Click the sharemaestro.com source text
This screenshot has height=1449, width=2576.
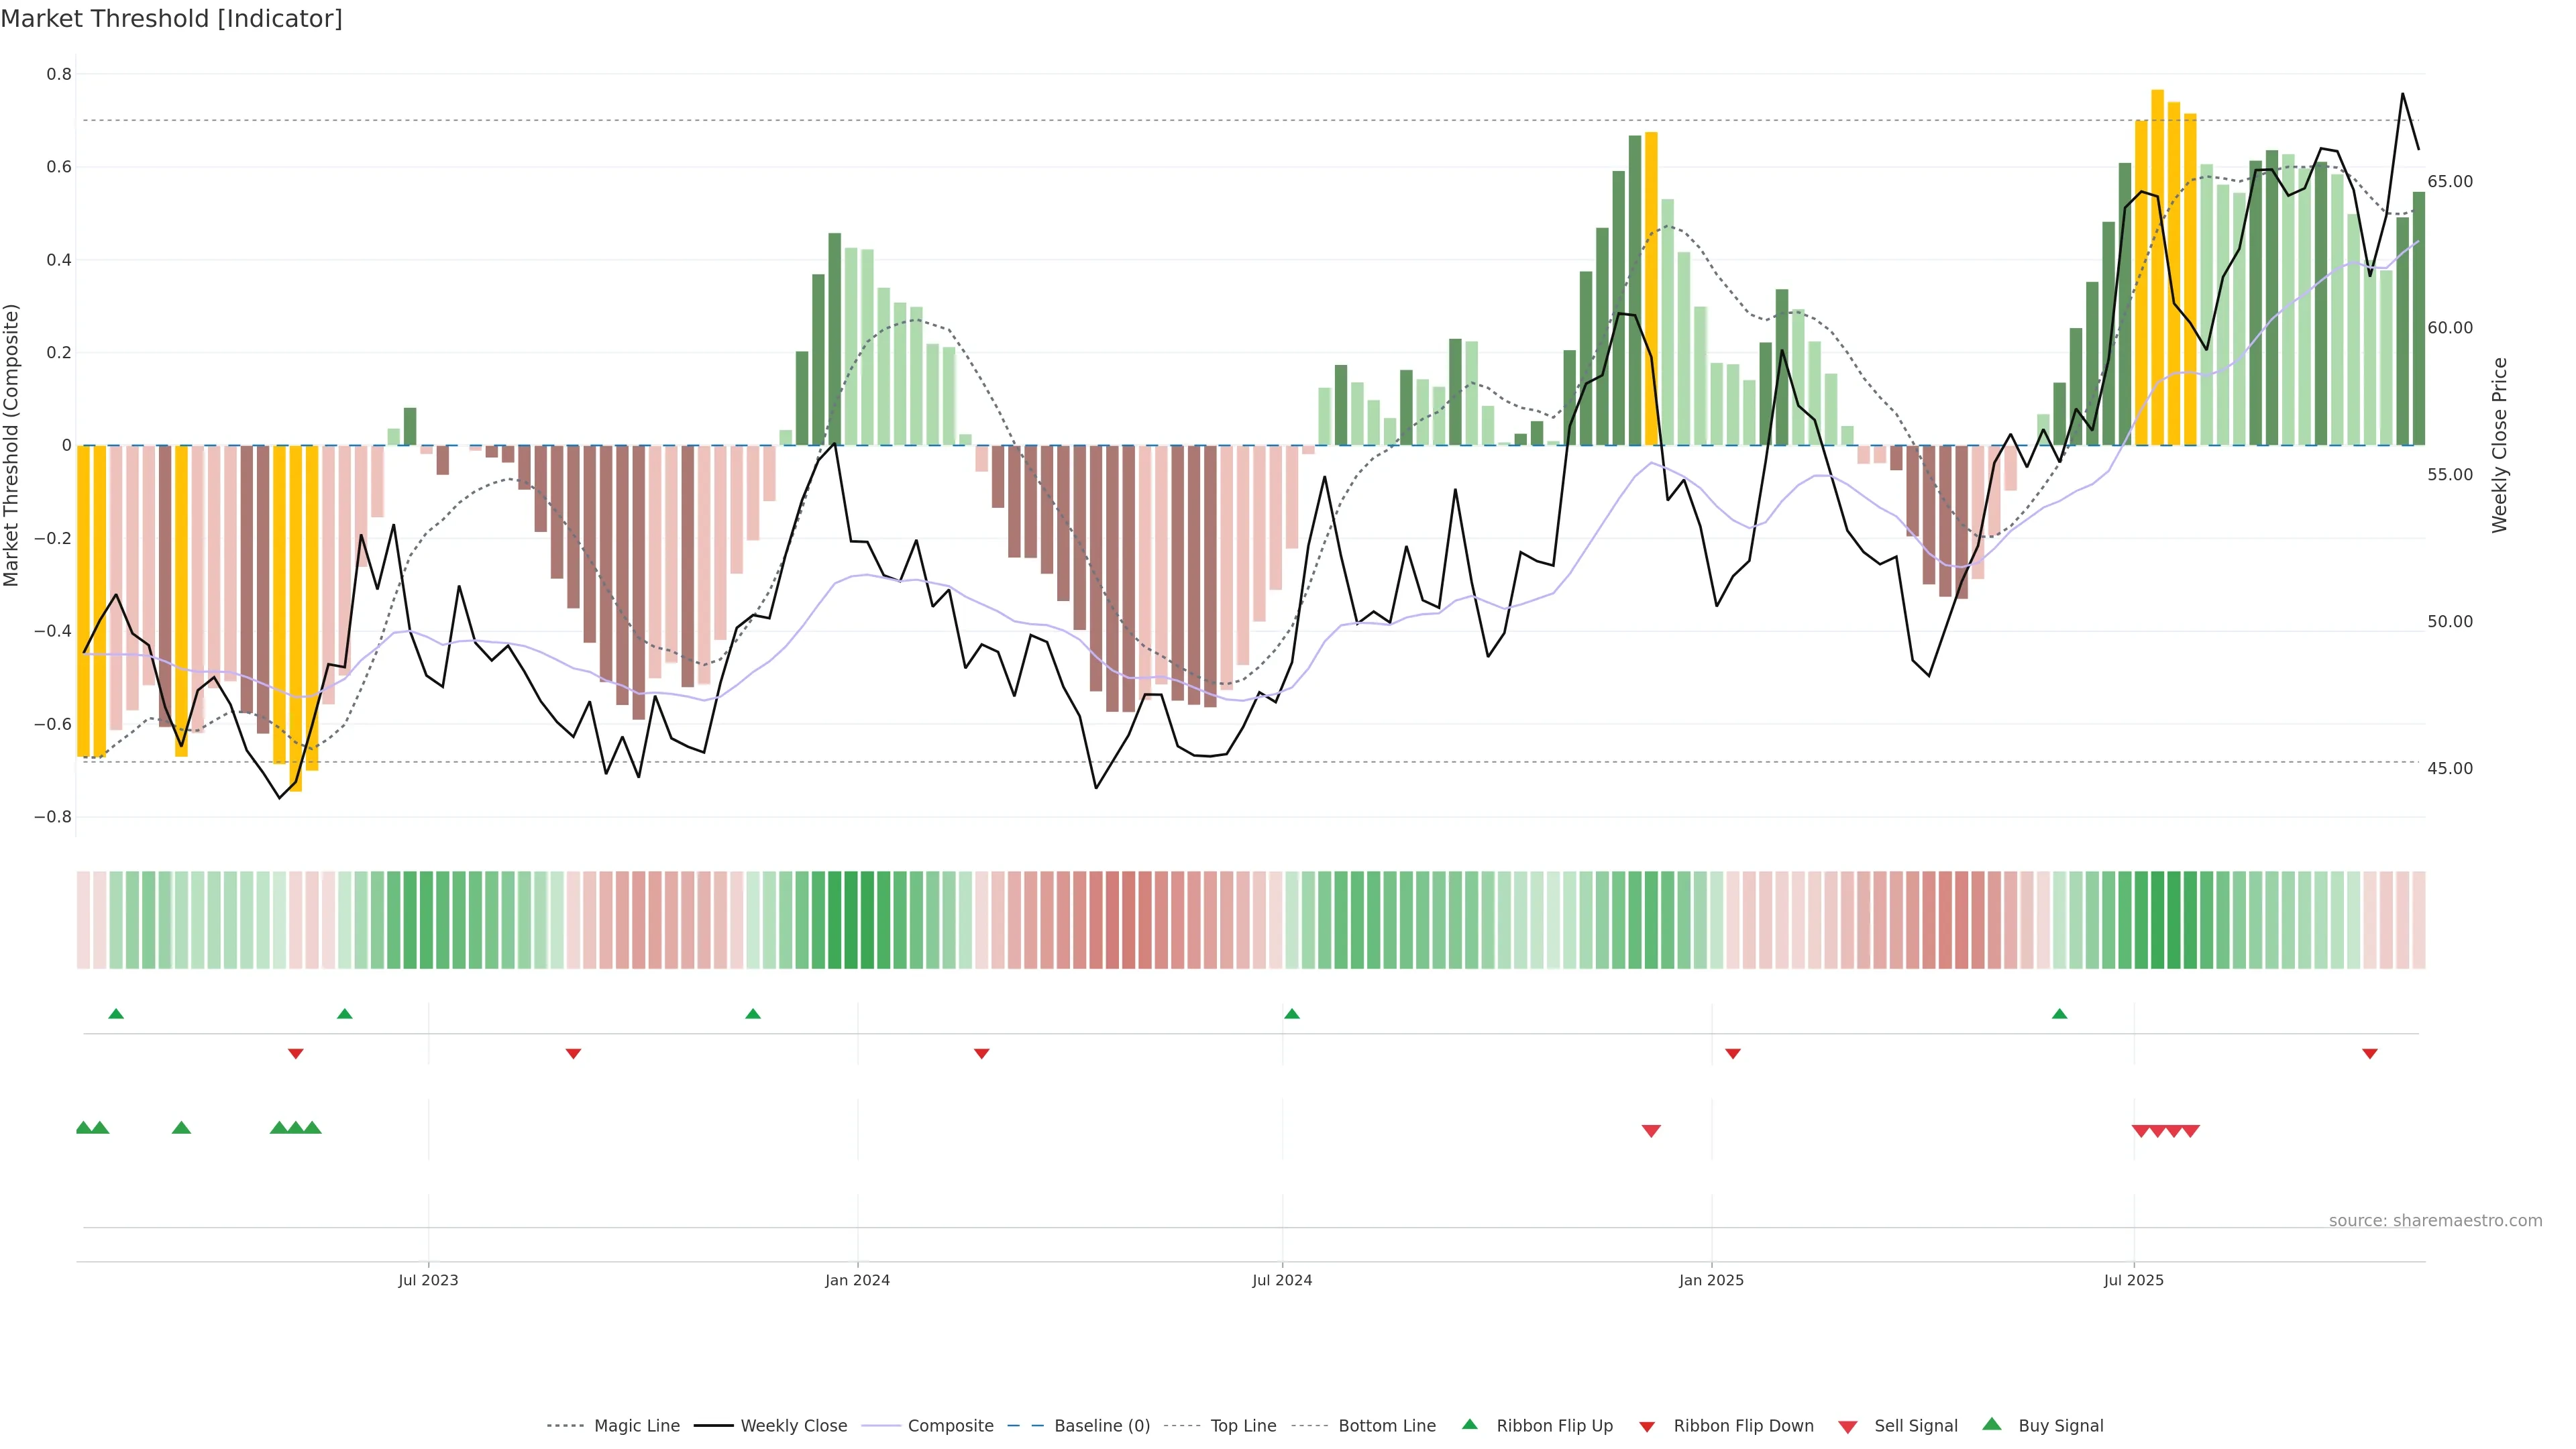(2435, 1220)
